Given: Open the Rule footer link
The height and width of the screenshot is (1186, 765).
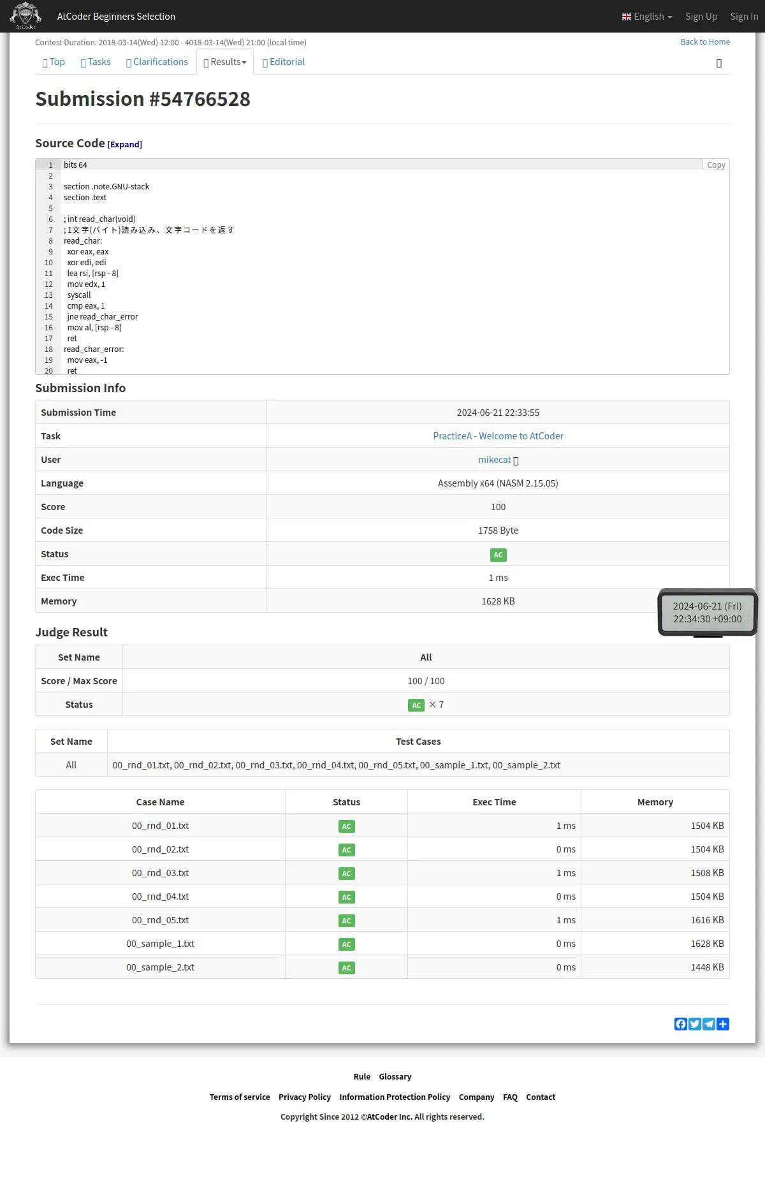Looking at the screenshot, I should (x=362, y=1077).
